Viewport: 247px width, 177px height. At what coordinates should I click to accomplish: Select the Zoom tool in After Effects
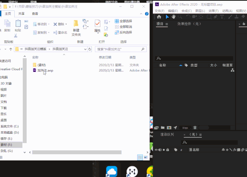click(180, 17)
